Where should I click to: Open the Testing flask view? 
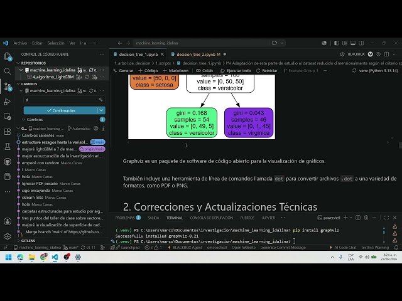pos(8,146)
